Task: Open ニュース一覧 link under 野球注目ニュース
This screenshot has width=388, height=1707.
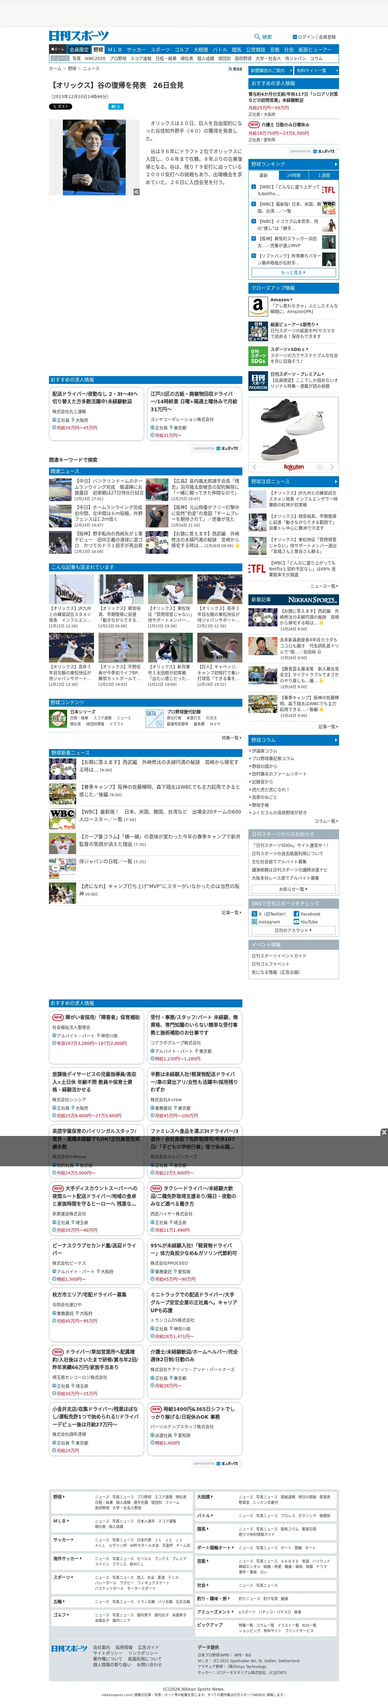Action: [x=324, y=586]
